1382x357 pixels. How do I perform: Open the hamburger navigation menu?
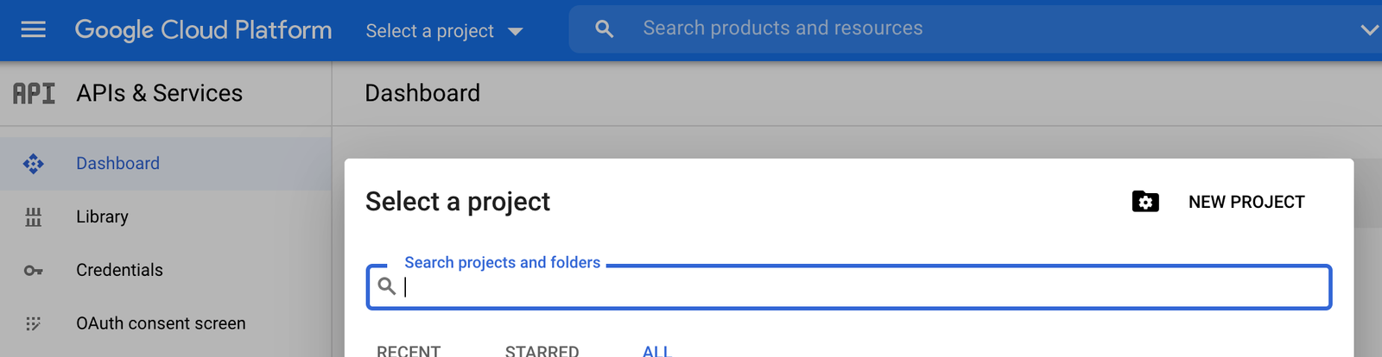tap(33, 30)
